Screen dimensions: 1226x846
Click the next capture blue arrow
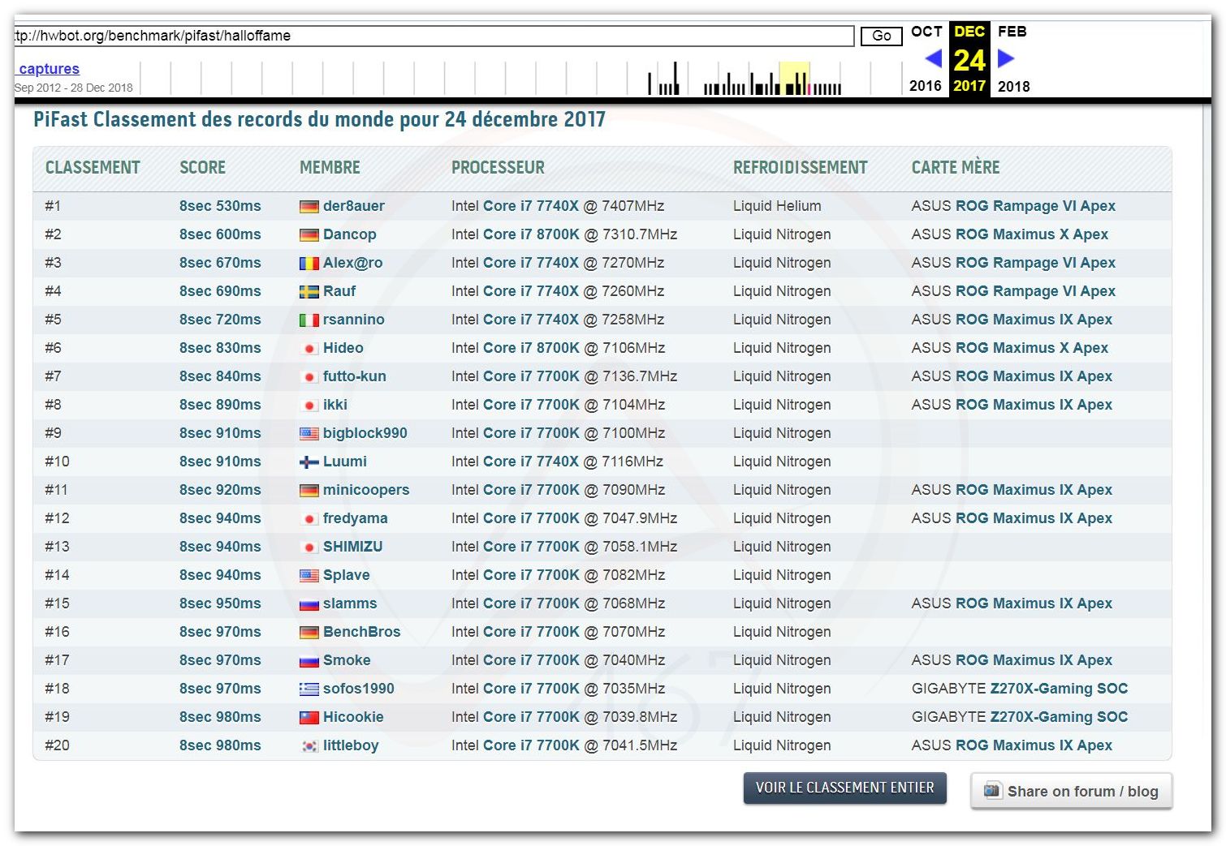coord(1006,58)
